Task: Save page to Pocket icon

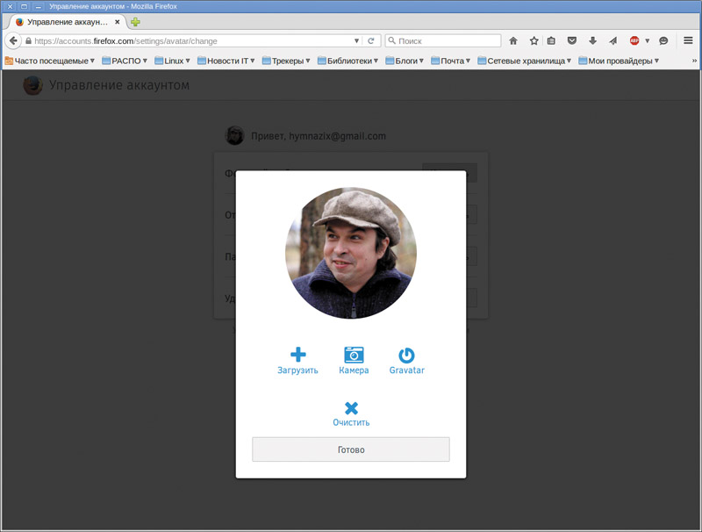Action: click(x=572, y=40)
